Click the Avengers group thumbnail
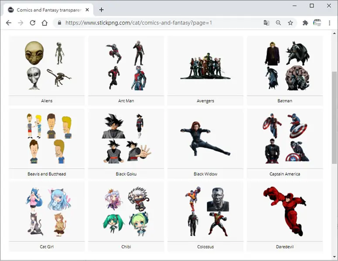This screenshot has width=338, height=261. 205,66
